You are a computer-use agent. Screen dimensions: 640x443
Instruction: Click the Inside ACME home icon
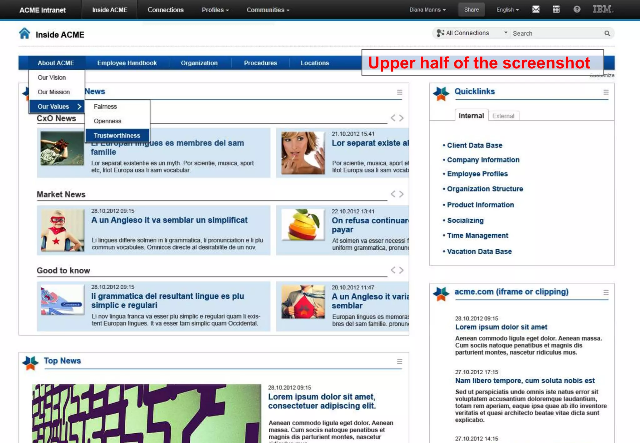pos(24,33)
